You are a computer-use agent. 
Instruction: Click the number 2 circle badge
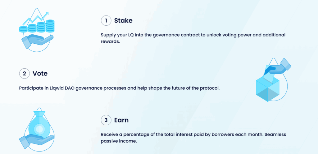24,74
